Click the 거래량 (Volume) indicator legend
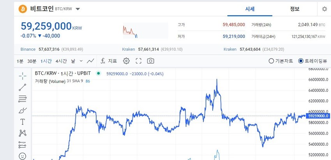331x160 pixels. point(50,81)
